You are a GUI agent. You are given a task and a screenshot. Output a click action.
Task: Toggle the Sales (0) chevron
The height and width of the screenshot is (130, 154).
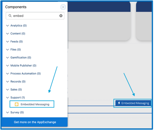(7, 90)
